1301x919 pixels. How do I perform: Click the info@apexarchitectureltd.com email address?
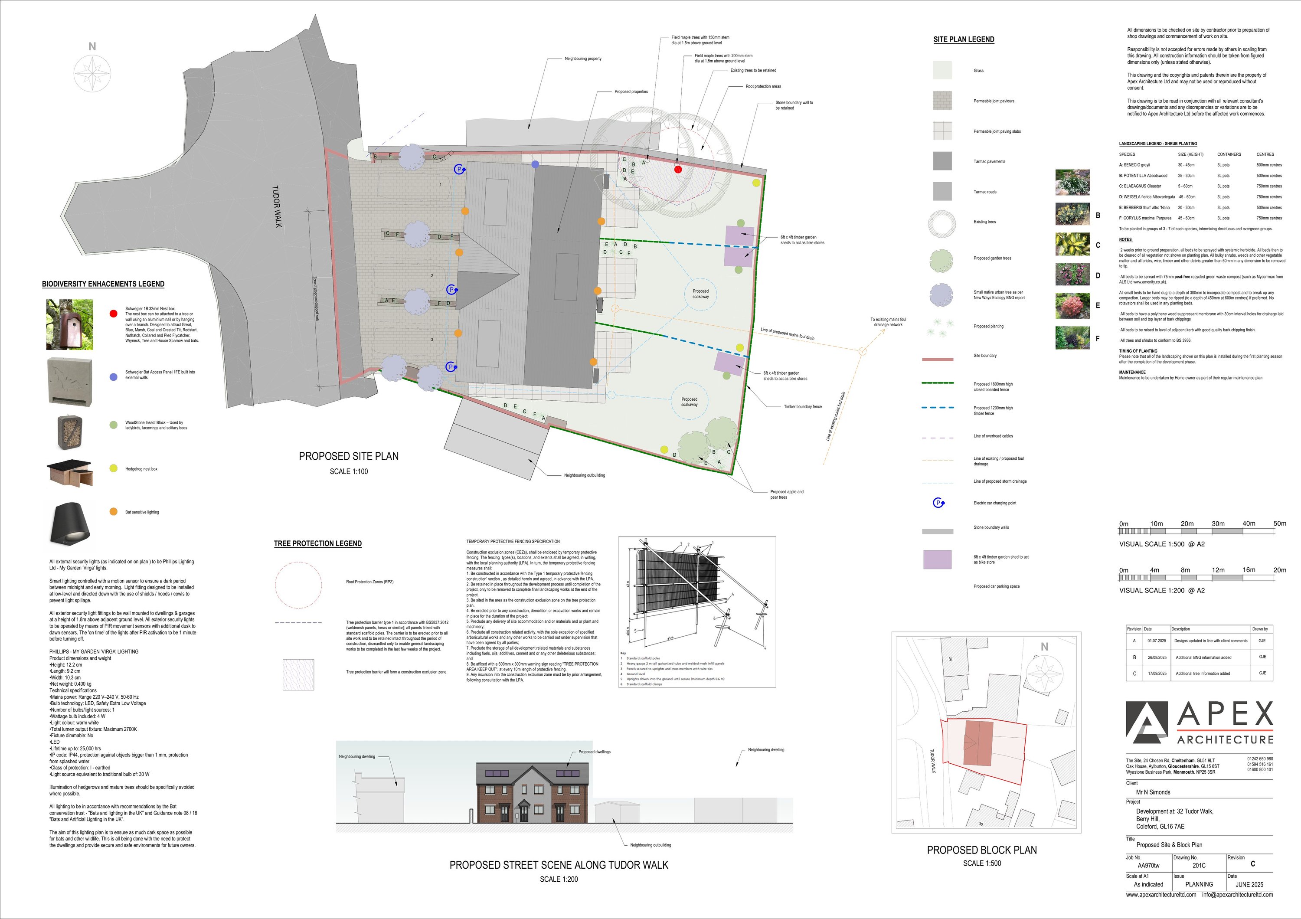tap(1238, 895)
